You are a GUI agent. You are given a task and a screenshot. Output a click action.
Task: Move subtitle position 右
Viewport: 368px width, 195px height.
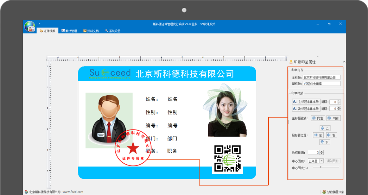pyautogui.click(x=331, y=135)
